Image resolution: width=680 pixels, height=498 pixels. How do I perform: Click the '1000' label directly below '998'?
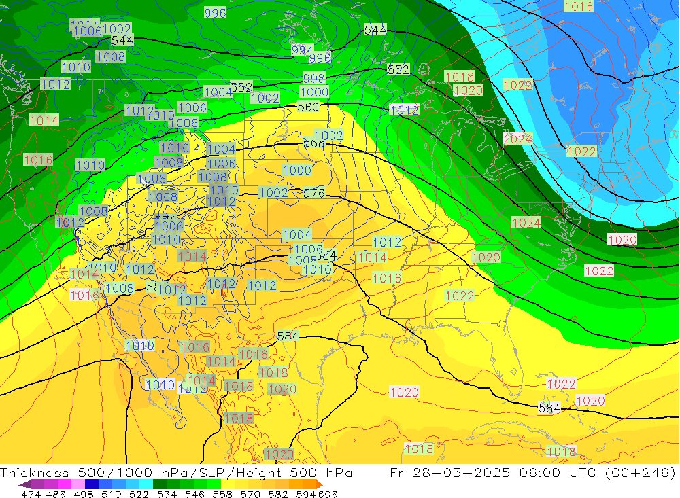pos(314,92)
